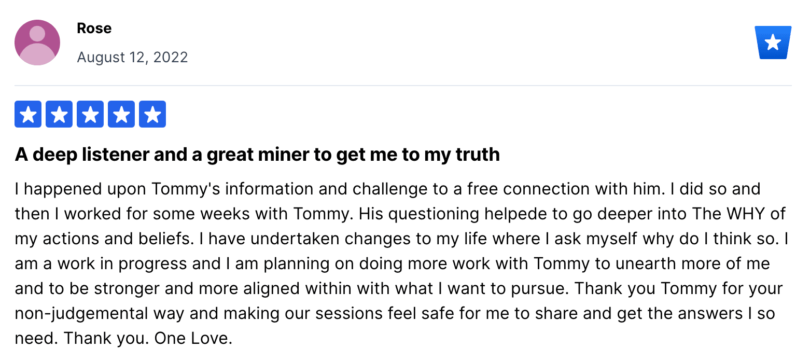The width and height of the screenshot is (810, 362).
Task: Click the horizontal divider under the reviewer header
Action: click(403, 85)
